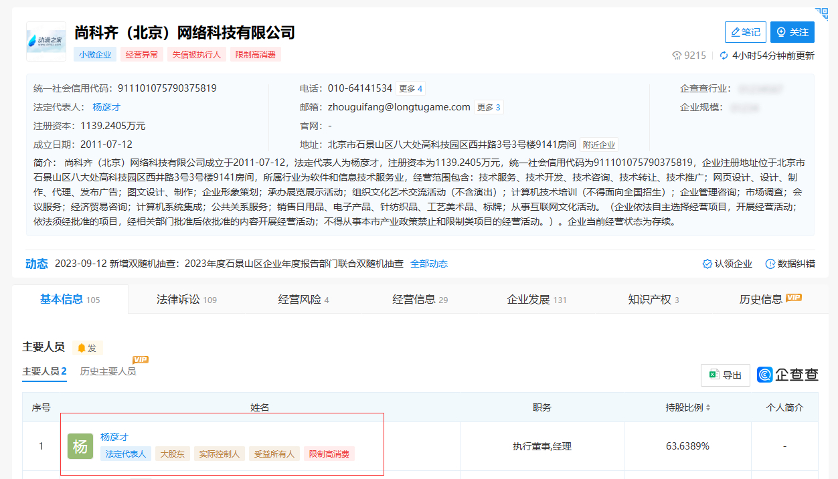Switch to the 历史信息 VIP tab
Viewport: 838px width, 479px height.
770,299
